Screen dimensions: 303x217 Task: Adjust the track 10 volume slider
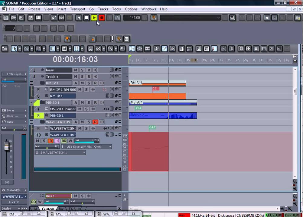[87, 141]
